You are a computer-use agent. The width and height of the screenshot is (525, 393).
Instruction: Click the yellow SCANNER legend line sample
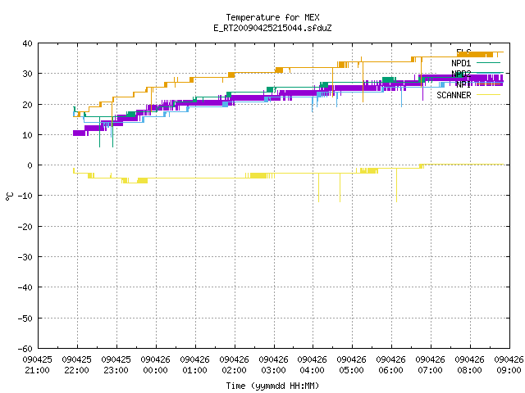click(488, 95)
